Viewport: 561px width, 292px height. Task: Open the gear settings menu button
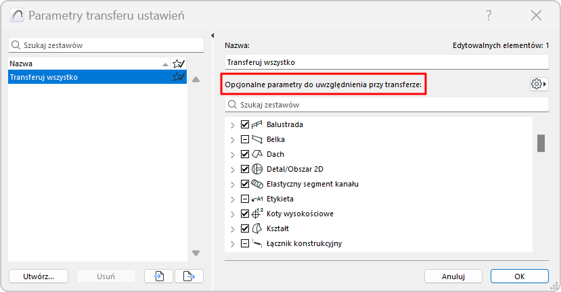click(x=539, y=84)
